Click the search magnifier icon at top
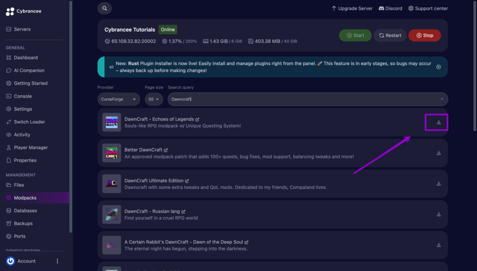 (105, 8)
